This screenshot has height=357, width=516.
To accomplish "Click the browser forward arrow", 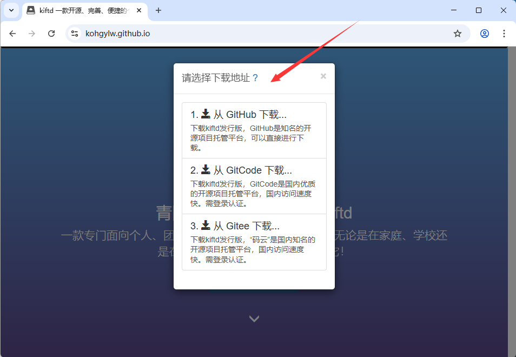I will click(x=32, y=34).
